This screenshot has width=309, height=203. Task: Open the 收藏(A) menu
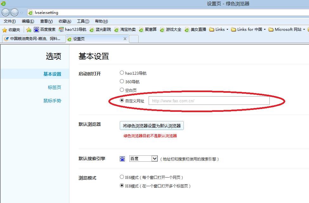pos(65,21)
